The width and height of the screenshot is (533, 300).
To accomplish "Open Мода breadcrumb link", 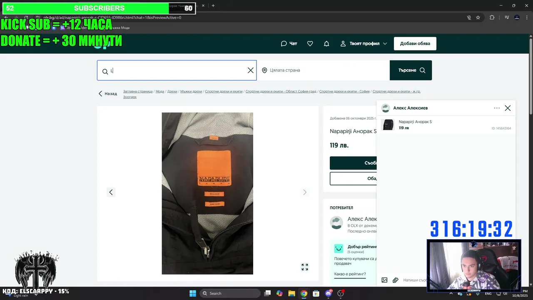I will point(160,91).
